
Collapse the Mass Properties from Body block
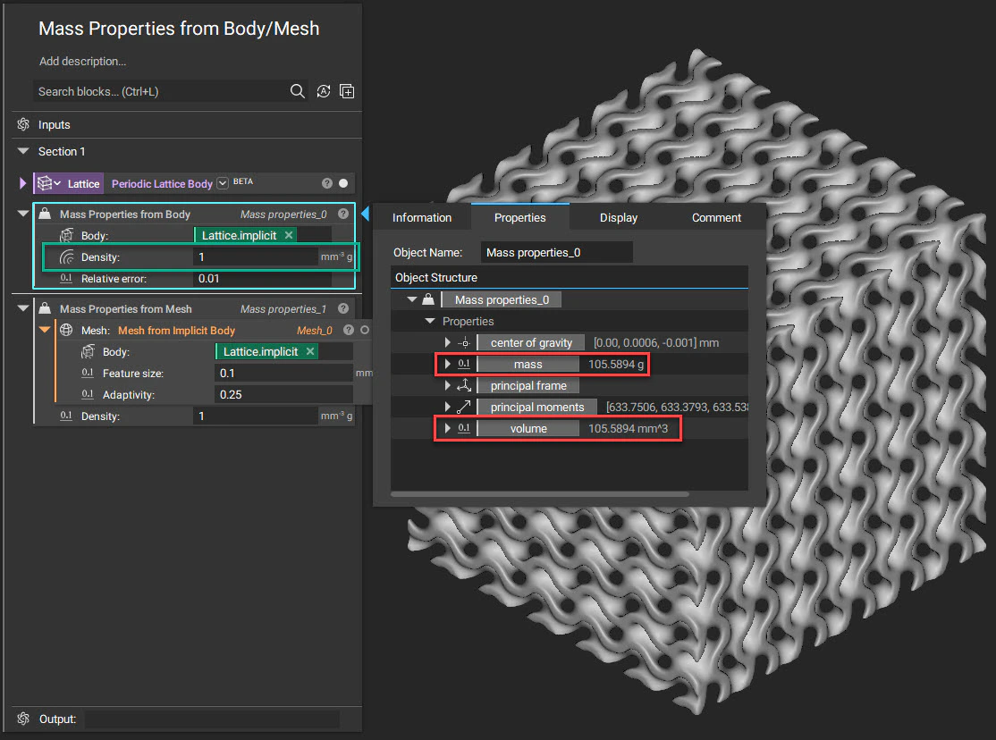coord(23,214)
